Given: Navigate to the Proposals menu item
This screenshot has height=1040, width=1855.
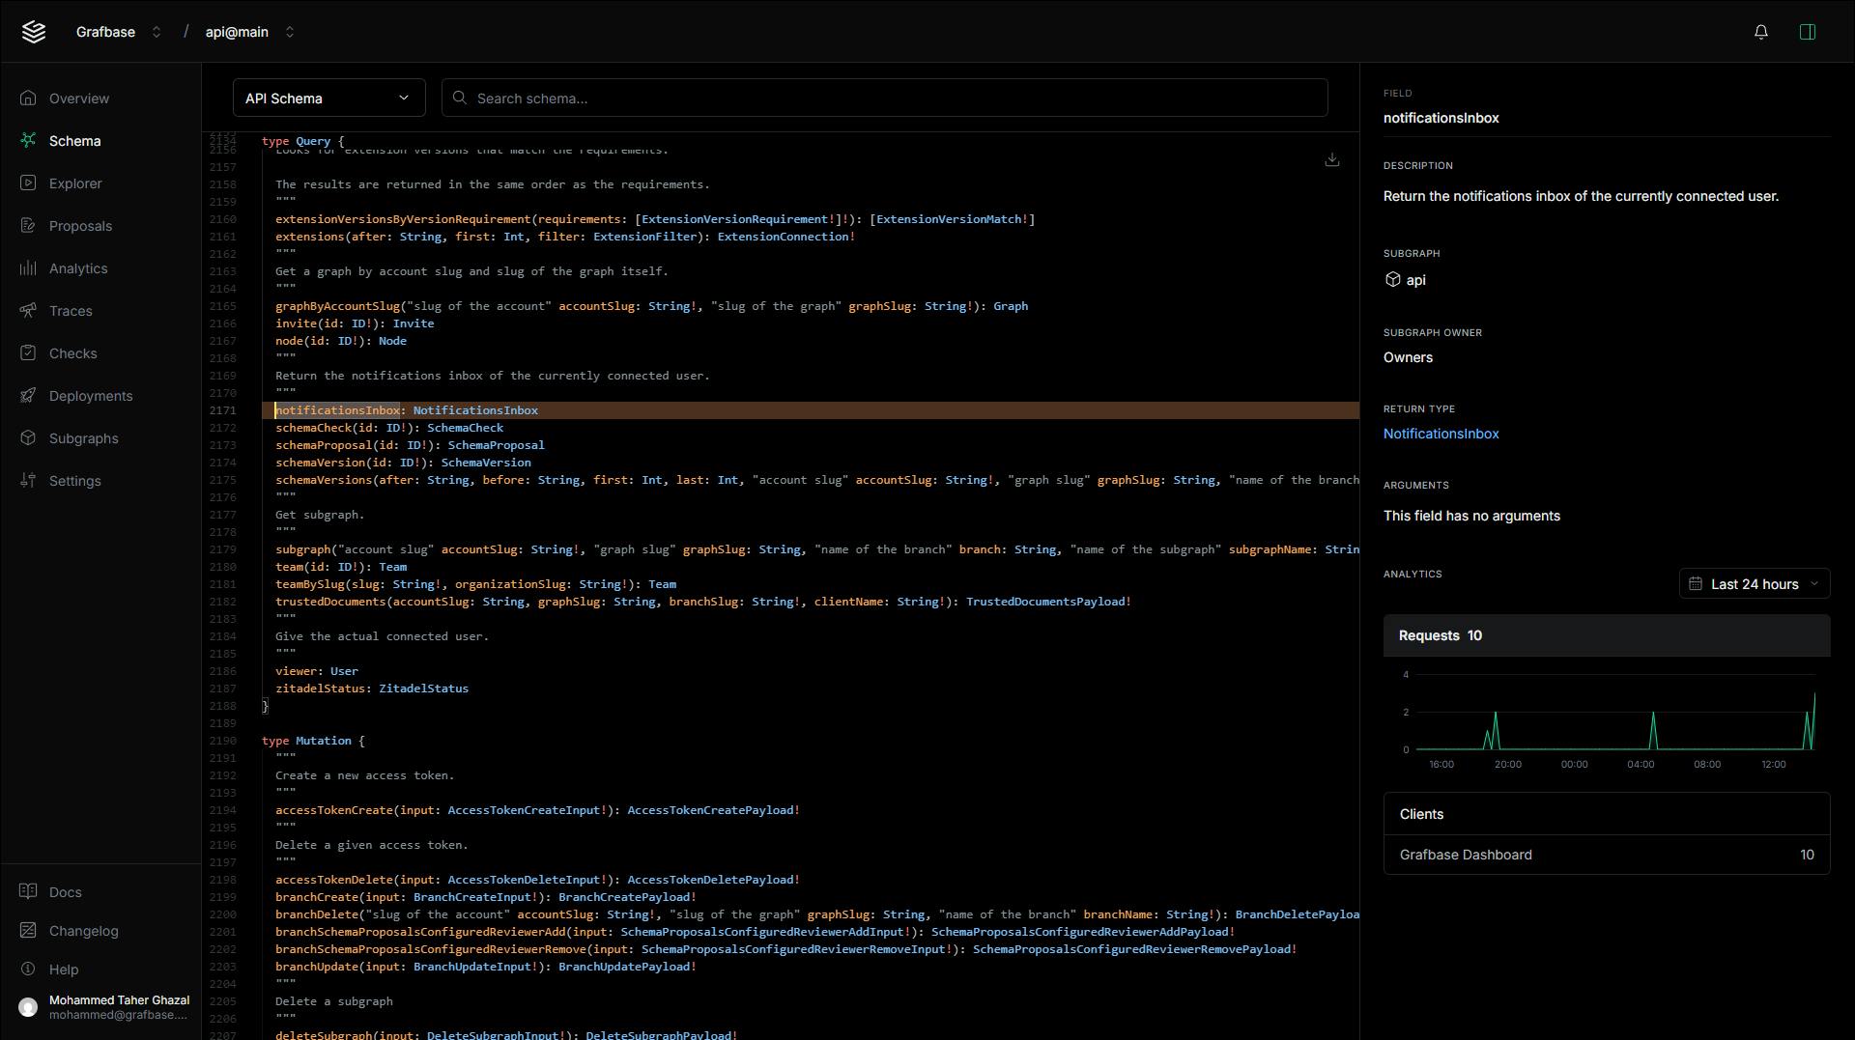Looking at the screenshot, I should click(80, 226).
